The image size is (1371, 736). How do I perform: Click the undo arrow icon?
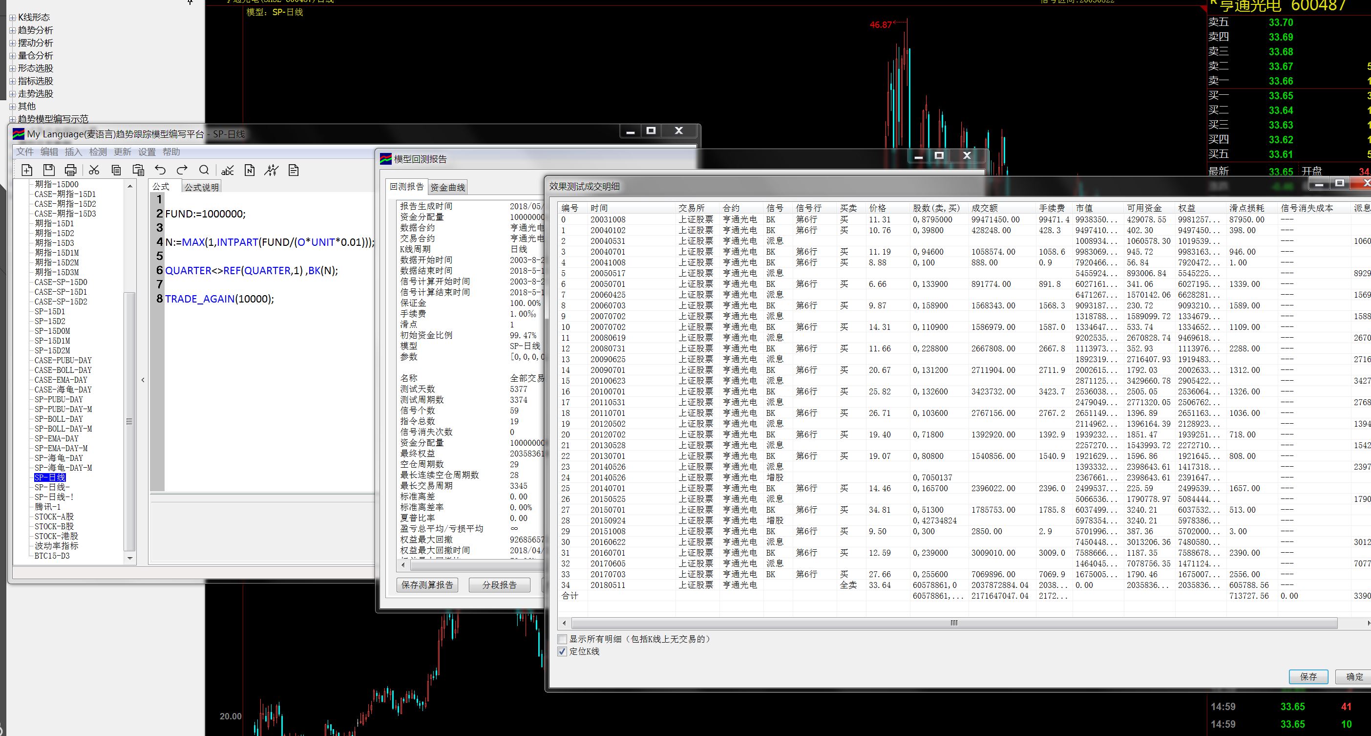[x=160, y=171]
